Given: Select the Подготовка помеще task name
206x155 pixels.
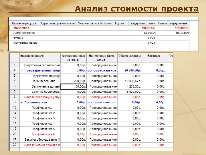Looking at the screenshot, I should click(46, 76).
